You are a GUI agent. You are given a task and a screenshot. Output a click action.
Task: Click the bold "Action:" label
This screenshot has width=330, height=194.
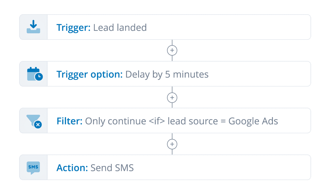[x=72, y=168]
